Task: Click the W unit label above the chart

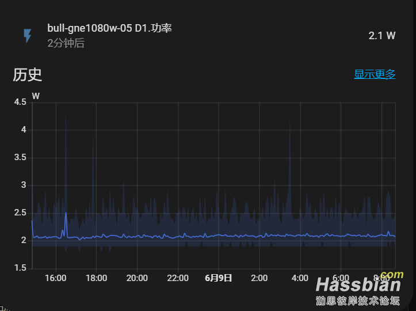Action: coord(36,96)
